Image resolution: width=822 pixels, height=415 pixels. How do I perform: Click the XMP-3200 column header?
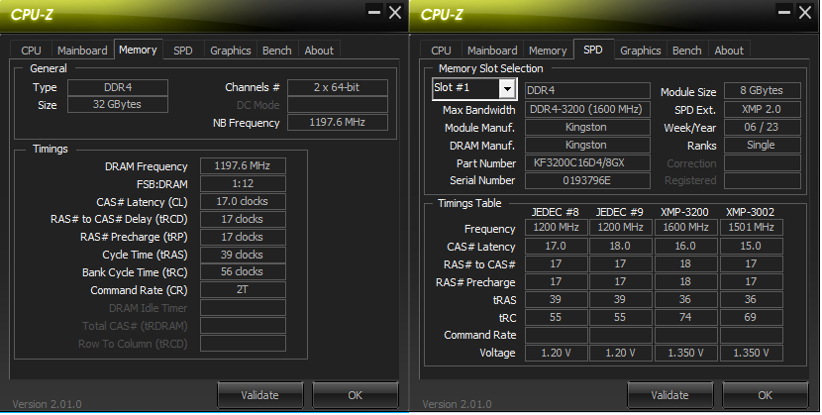(684, 212)
